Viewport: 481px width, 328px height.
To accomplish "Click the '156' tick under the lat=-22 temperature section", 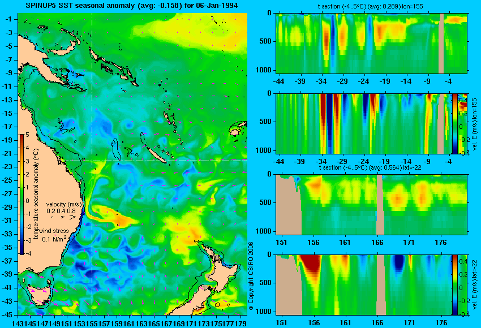I will pos(313,243).
